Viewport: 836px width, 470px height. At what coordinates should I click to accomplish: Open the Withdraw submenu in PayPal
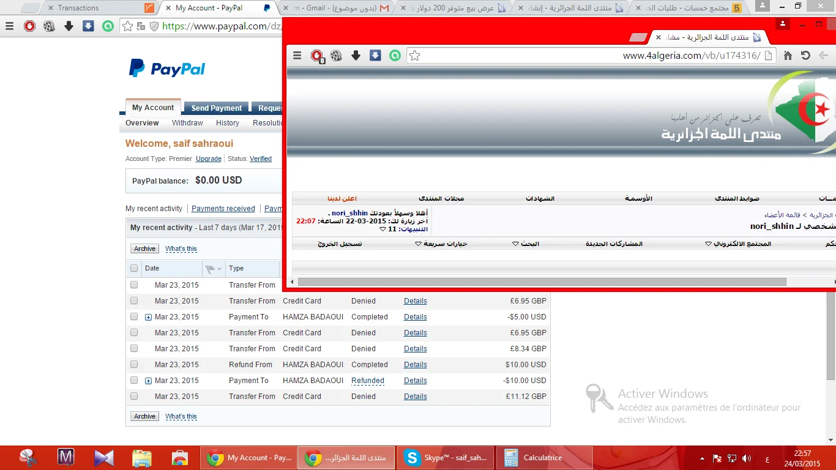tap(187, 123)
